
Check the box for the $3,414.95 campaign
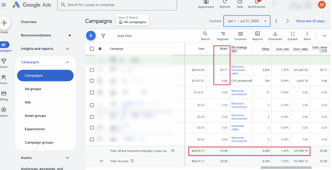coord(92,70)
